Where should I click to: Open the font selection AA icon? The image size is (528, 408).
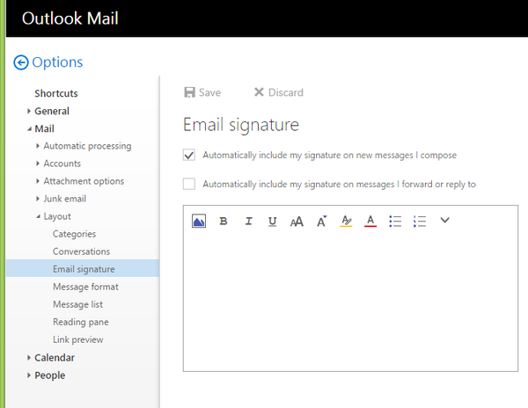pyautogui.click(x=297, y=222)
